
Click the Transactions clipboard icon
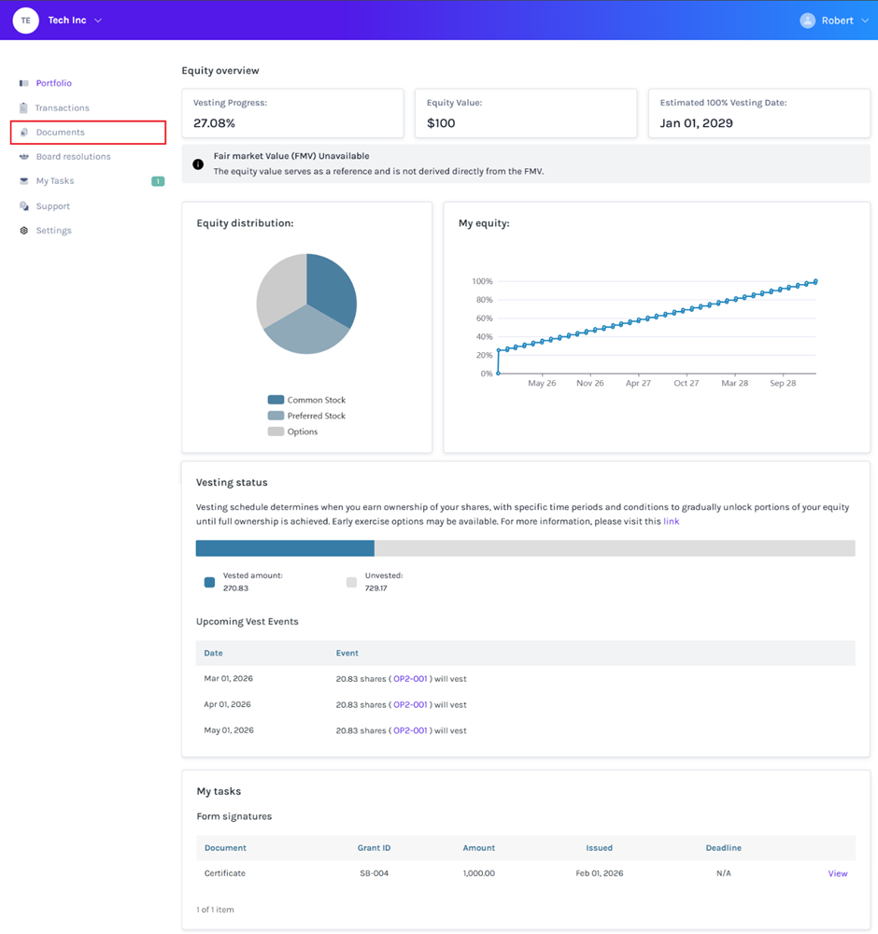click(x=24, y=108)
